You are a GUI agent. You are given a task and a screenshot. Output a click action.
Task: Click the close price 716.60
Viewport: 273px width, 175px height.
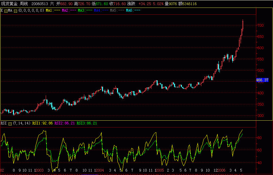click(x=119, y=4)
